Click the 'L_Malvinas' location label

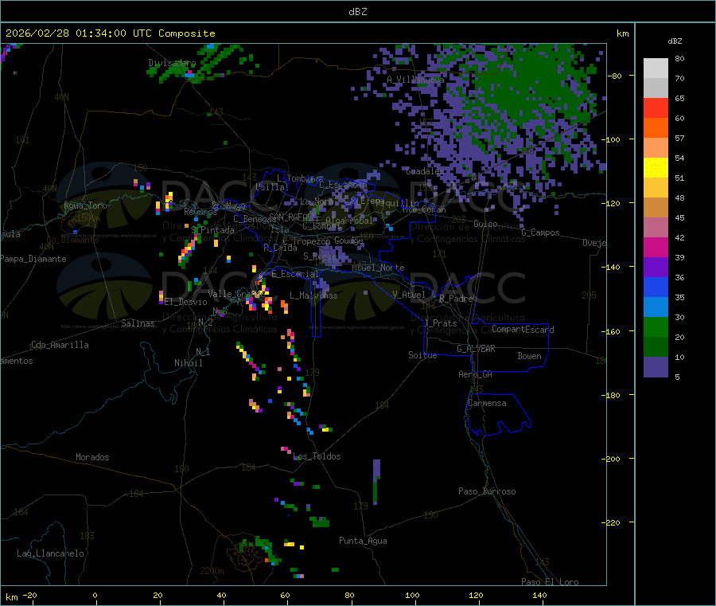click(x=313, y=295)
